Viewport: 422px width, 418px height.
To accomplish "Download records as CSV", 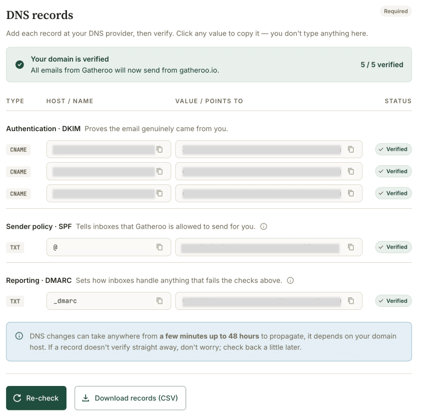I will 130,398.
